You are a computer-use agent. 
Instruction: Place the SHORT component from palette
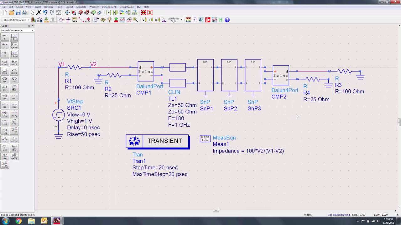tap(5, 71)
